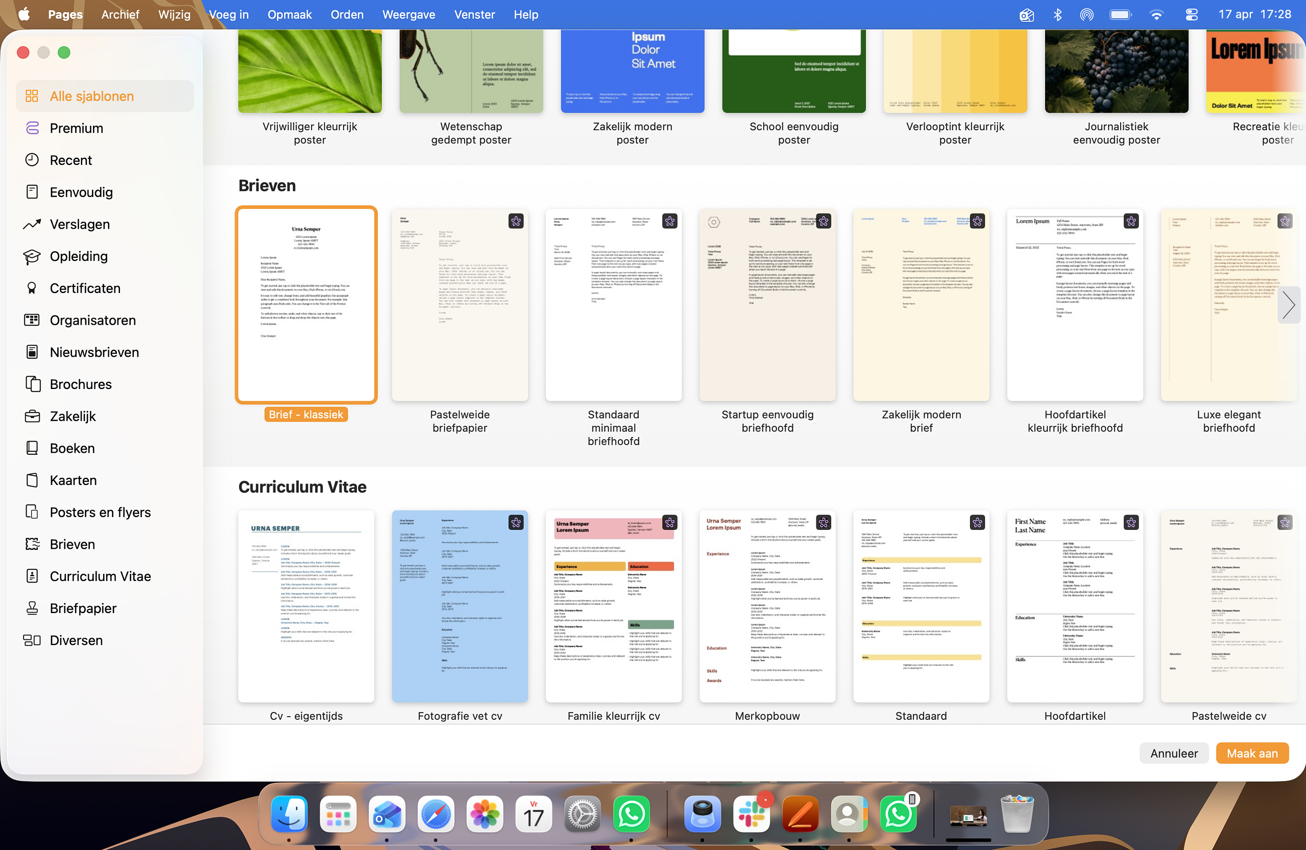Open the Weergave menu
Viewport: 1306px width, 850px height.
tap(408, 15)
